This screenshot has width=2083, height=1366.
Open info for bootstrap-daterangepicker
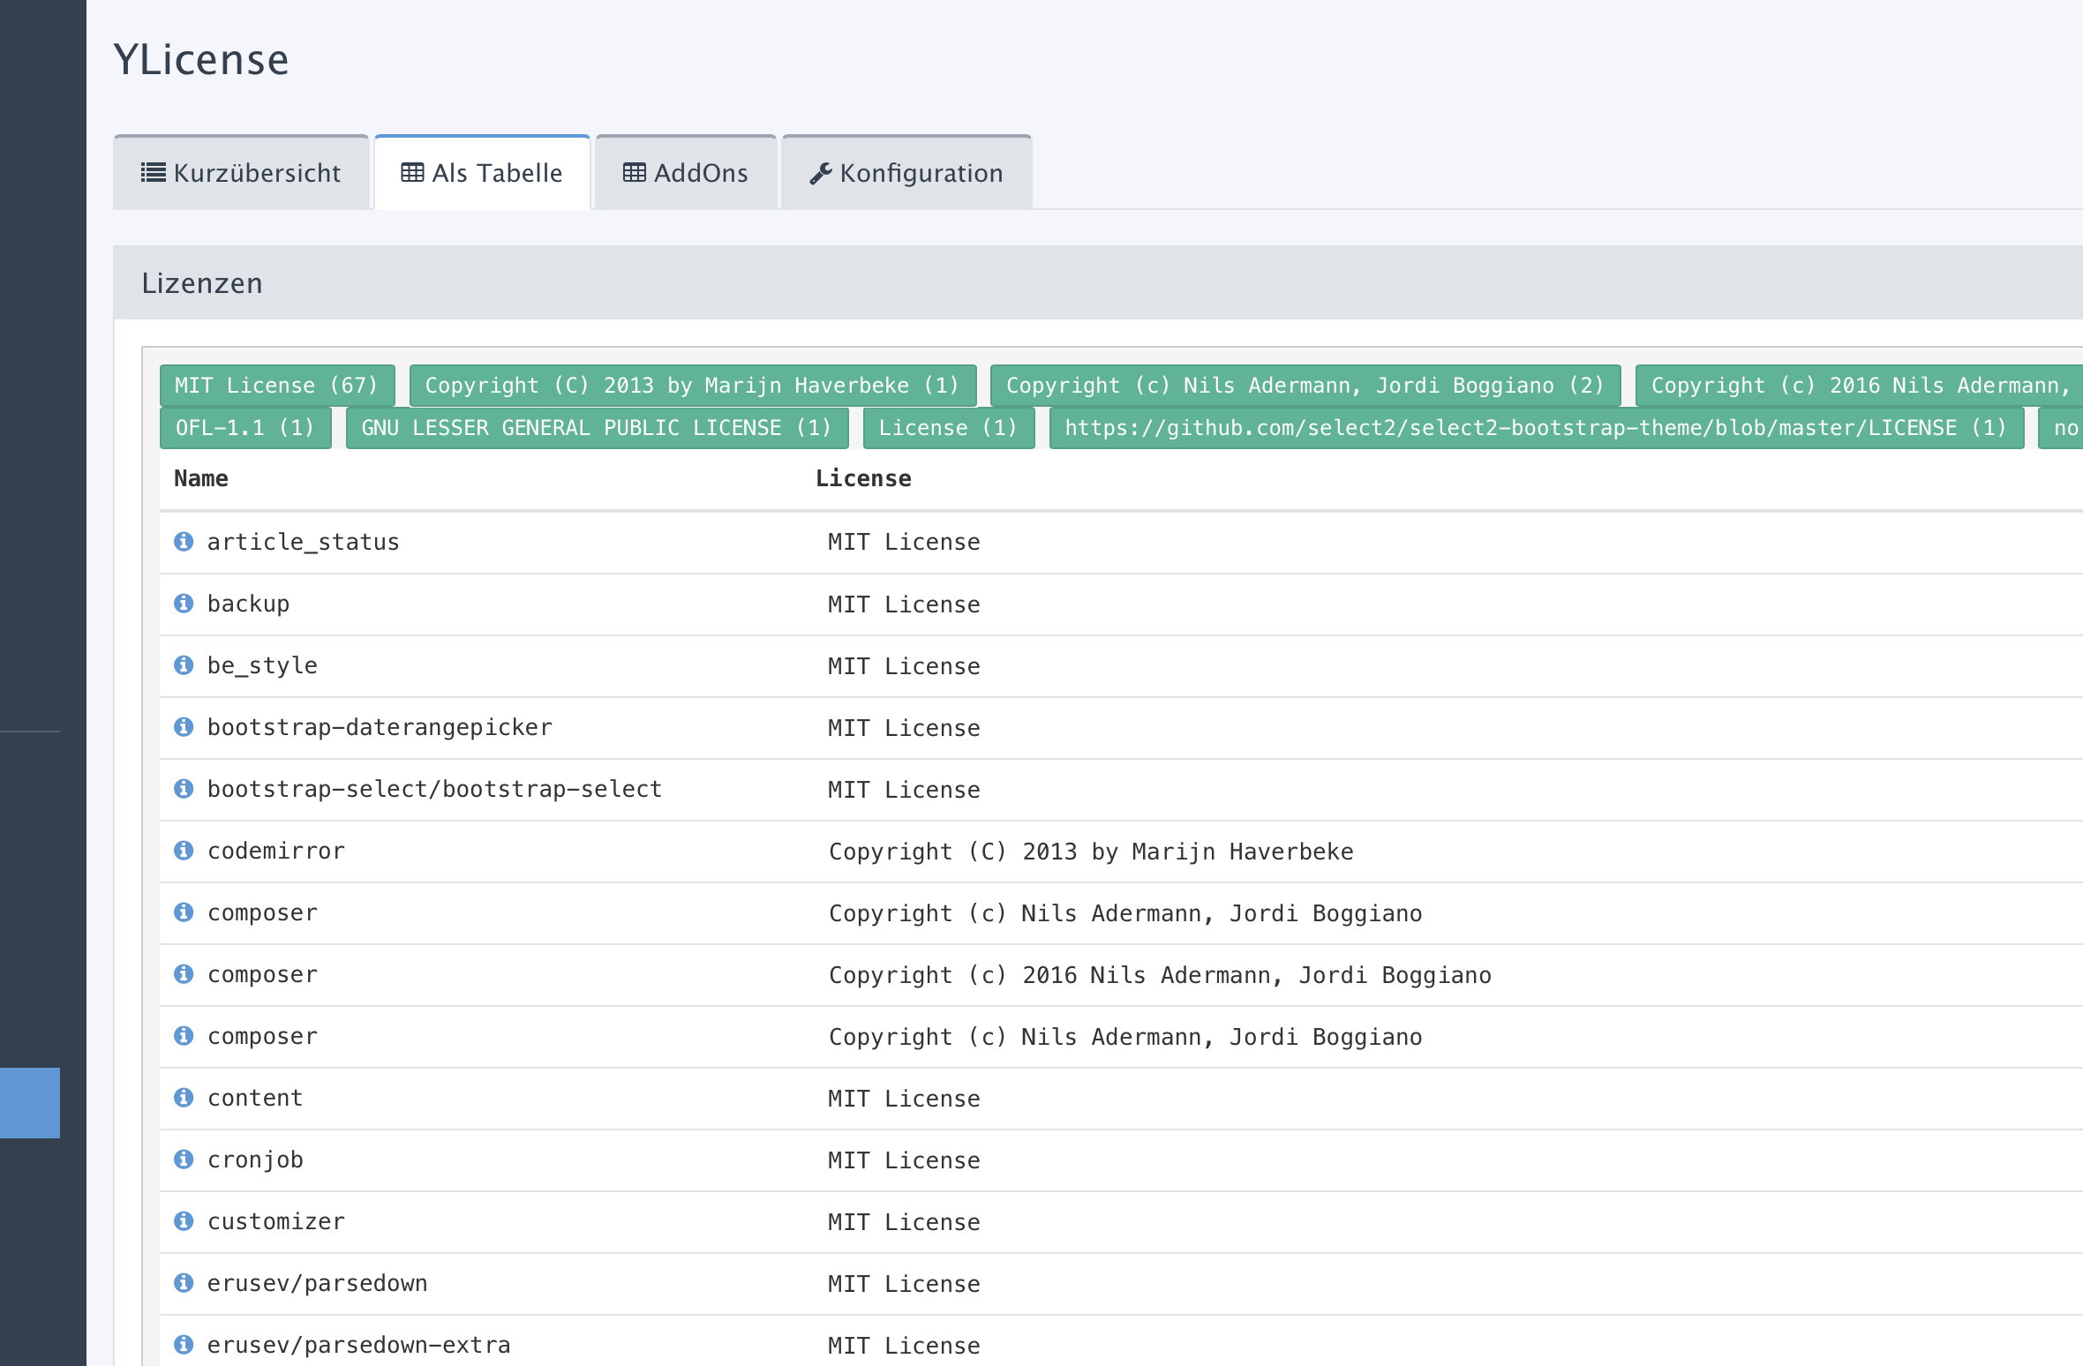click(x=184, y=727)
